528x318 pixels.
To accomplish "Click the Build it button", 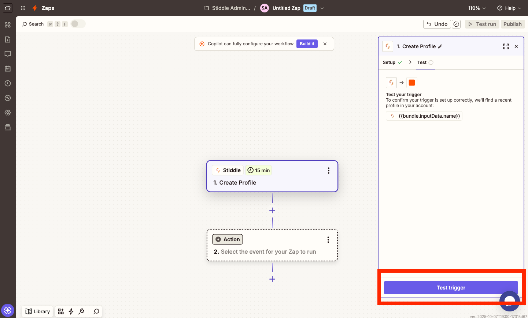I will [307, 44].
